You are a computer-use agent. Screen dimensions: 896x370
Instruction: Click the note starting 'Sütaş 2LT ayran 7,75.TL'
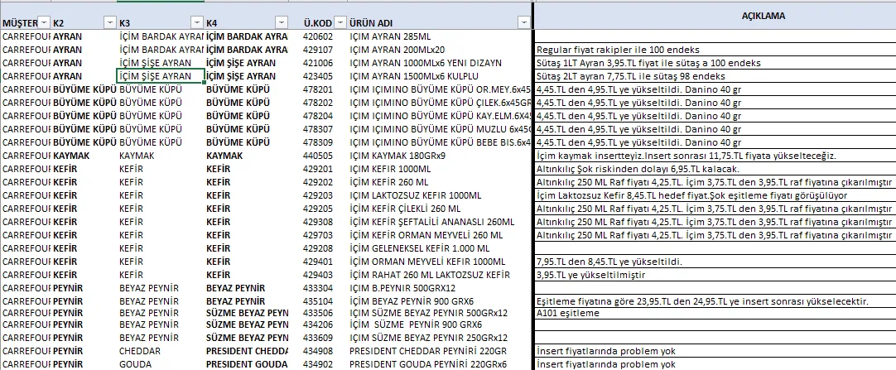point(632,76)
